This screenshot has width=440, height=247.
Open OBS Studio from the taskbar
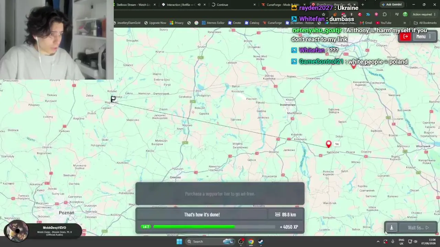tap(241, 242)
